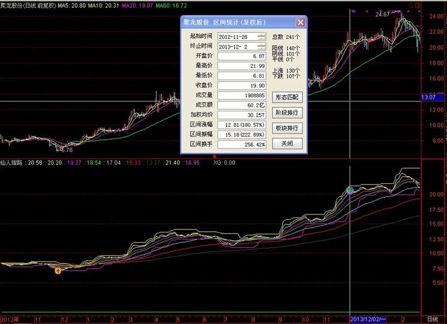The image size is (447, 324).
Task: Select the 最低价 value 6.81
Action: click(242, 75)
